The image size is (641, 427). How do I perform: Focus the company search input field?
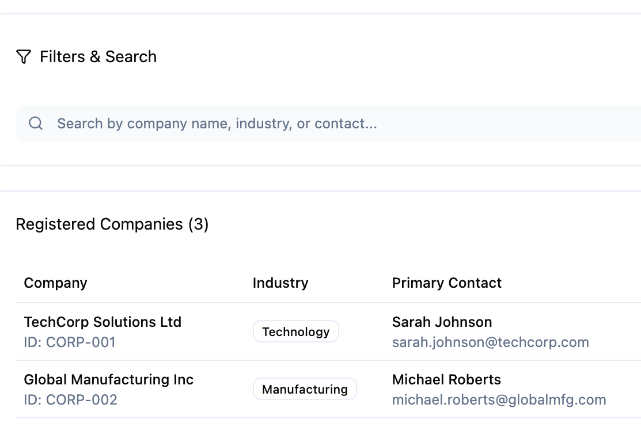(328, 123)
